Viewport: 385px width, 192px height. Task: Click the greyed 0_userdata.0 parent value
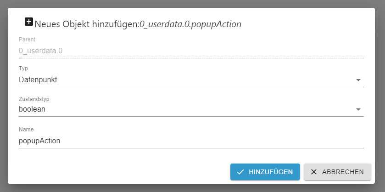pos(40,51)
